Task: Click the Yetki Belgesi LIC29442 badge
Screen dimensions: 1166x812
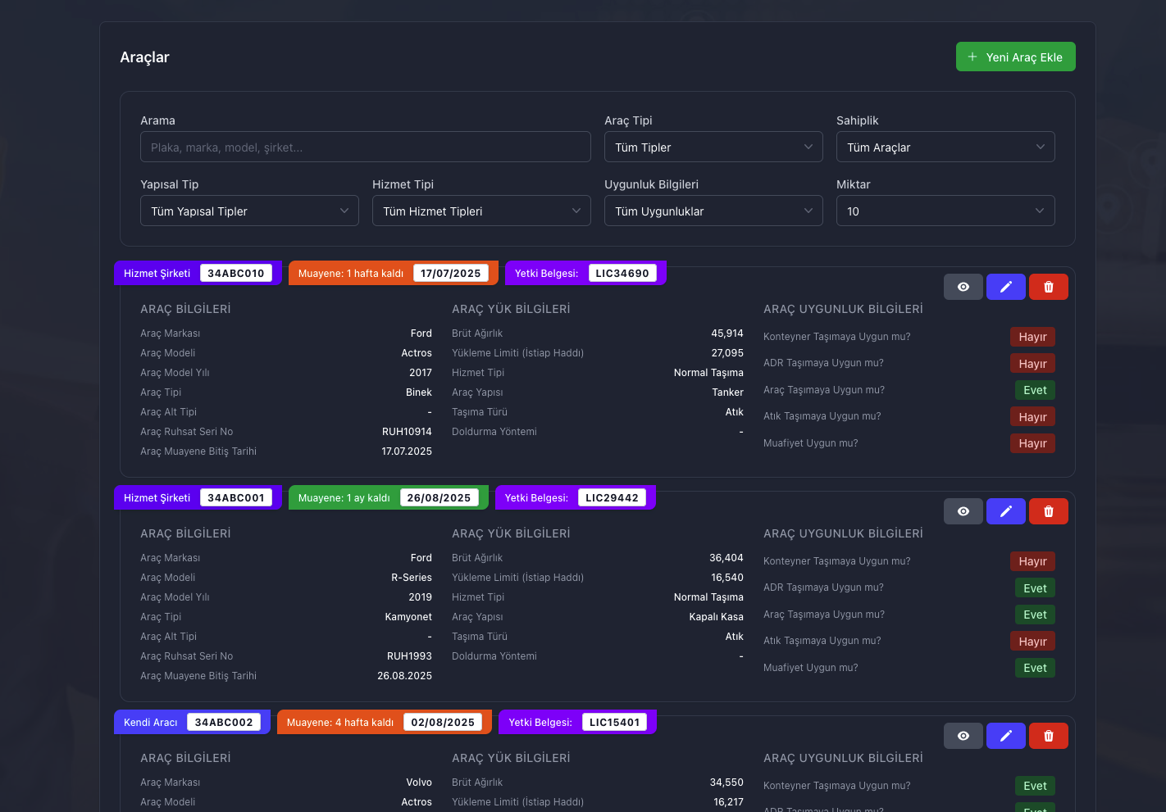Action: point(574,498)
